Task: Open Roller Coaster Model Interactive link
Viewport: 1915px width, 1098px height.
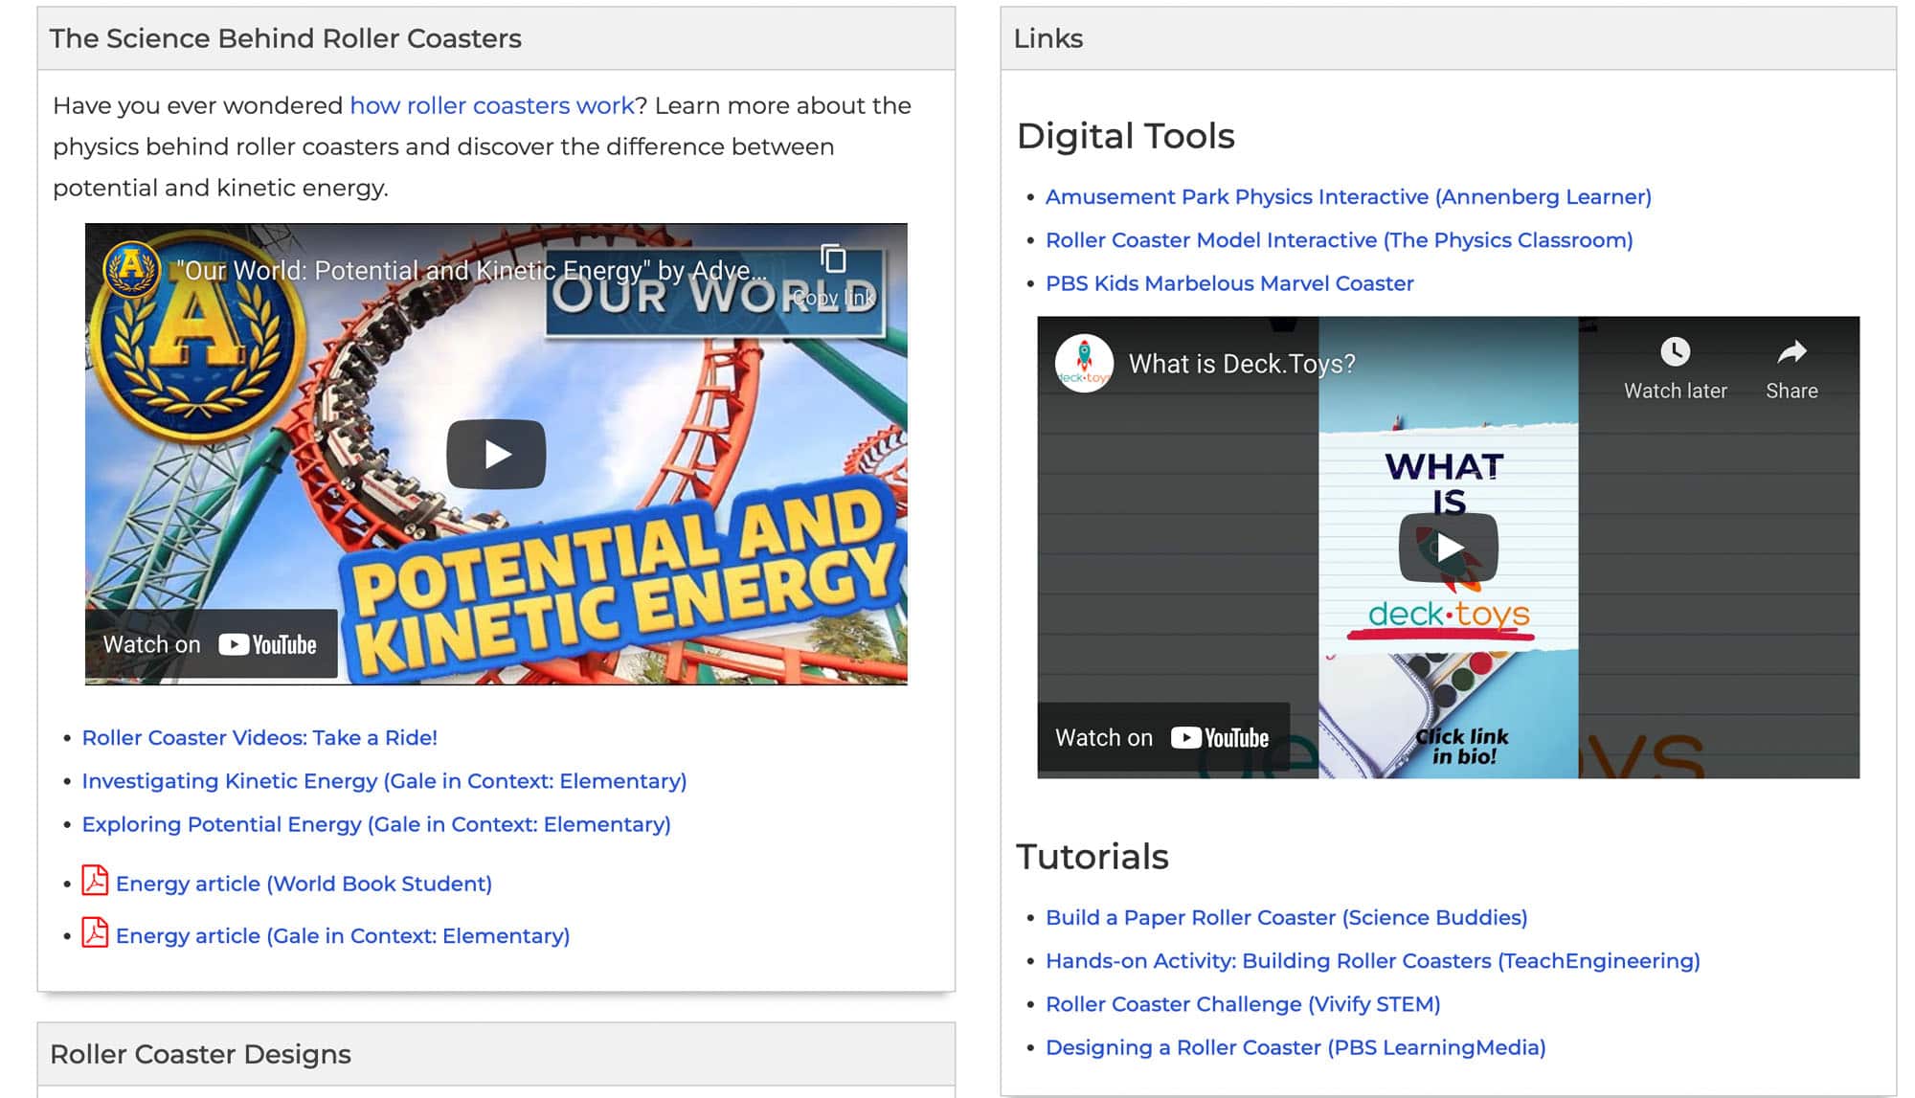Action: 1340,240
